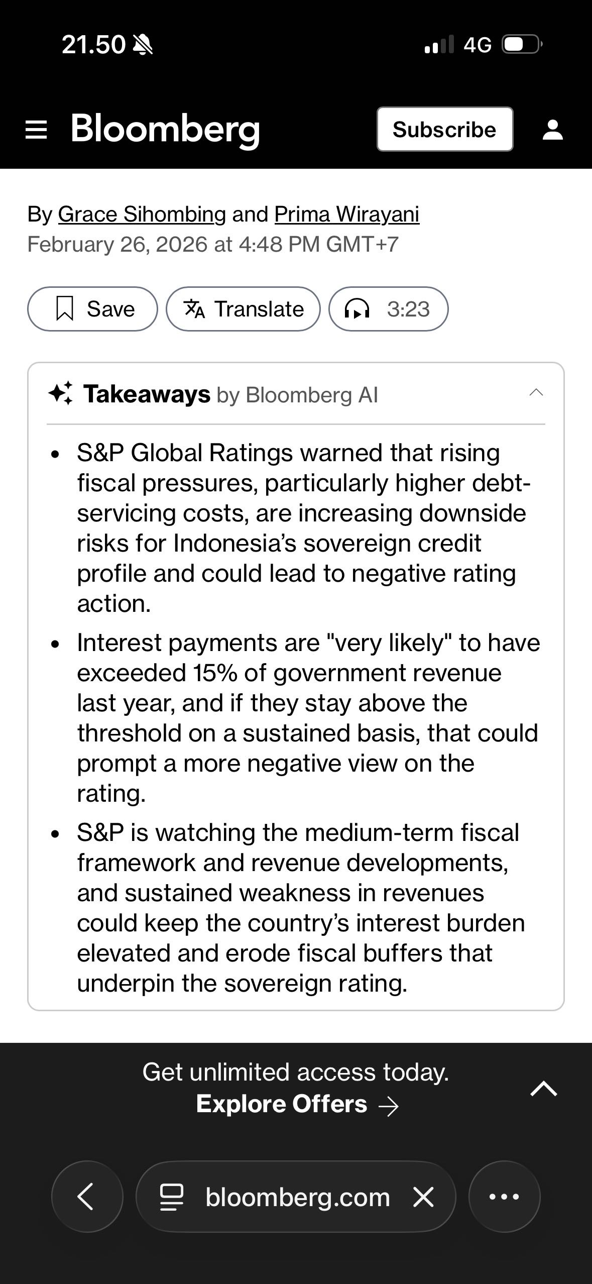Open the hamburger navigation menu
592x1284 pixels.
[36, 130]
